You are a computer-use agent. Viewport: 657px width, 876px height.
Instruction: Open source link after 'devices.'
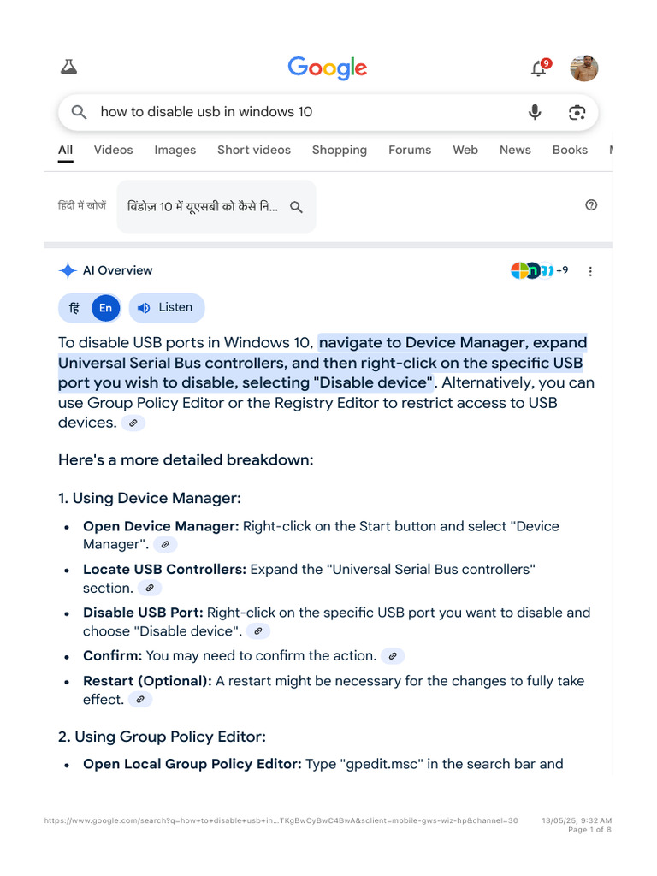pyautogui.click(x=133, y=423)
